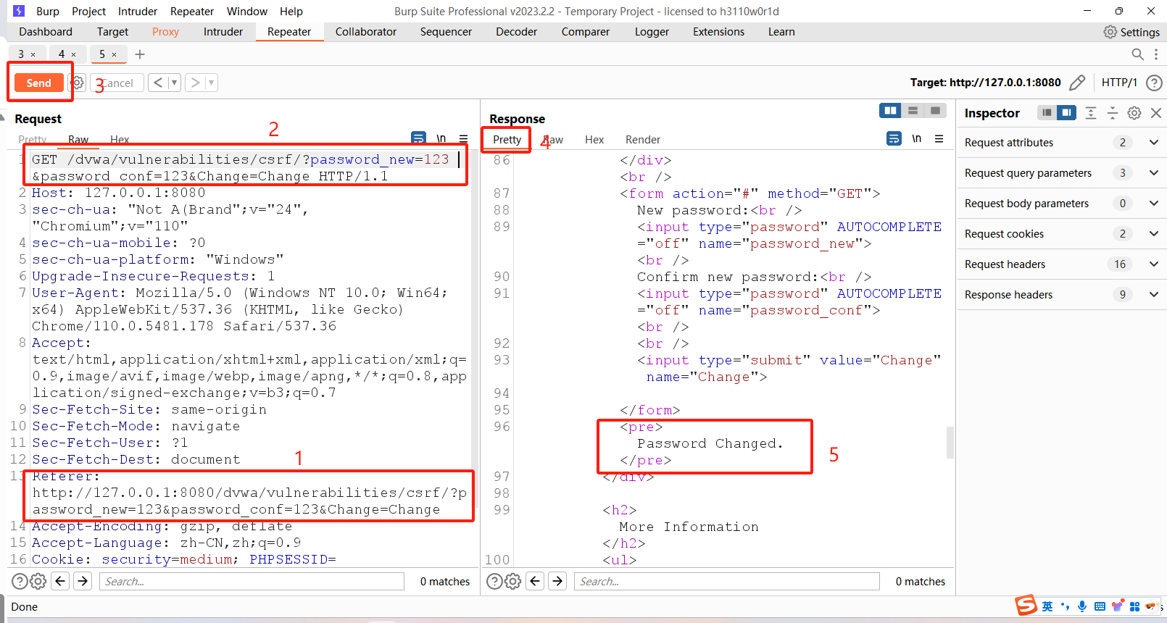Add a new Repeater tab

tap(140, 54)
